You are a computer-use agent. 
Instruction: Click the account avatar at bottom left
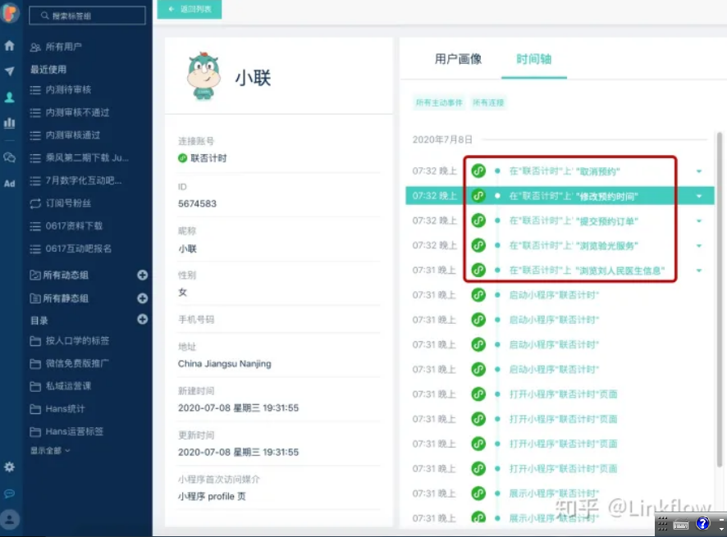(x=10, y=520)
